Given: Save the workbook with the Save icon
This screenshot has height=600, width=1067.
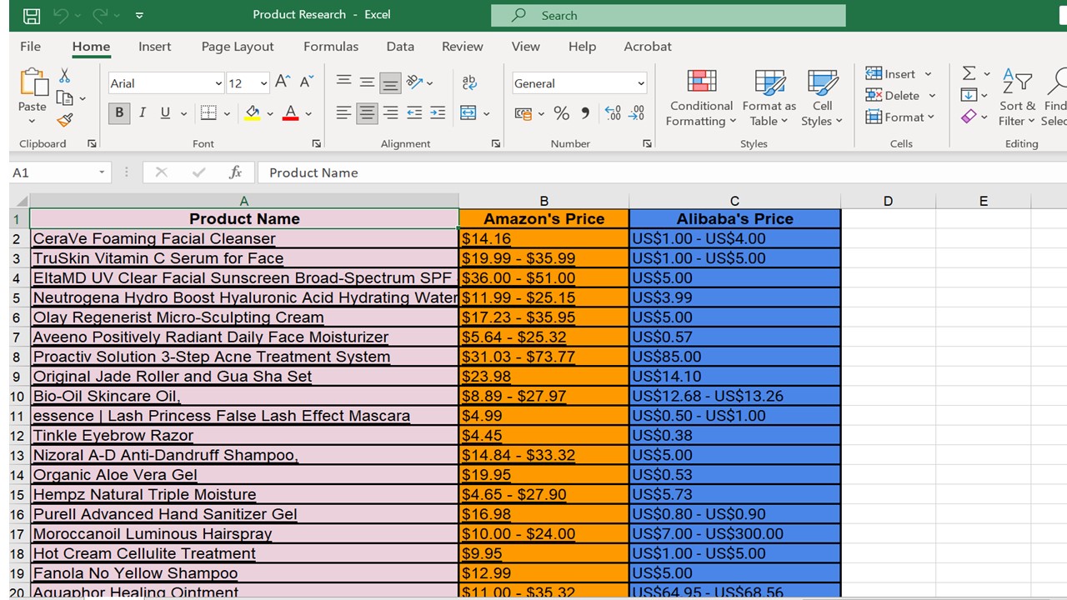Looking at the screenshot, I should coord(32,15).
